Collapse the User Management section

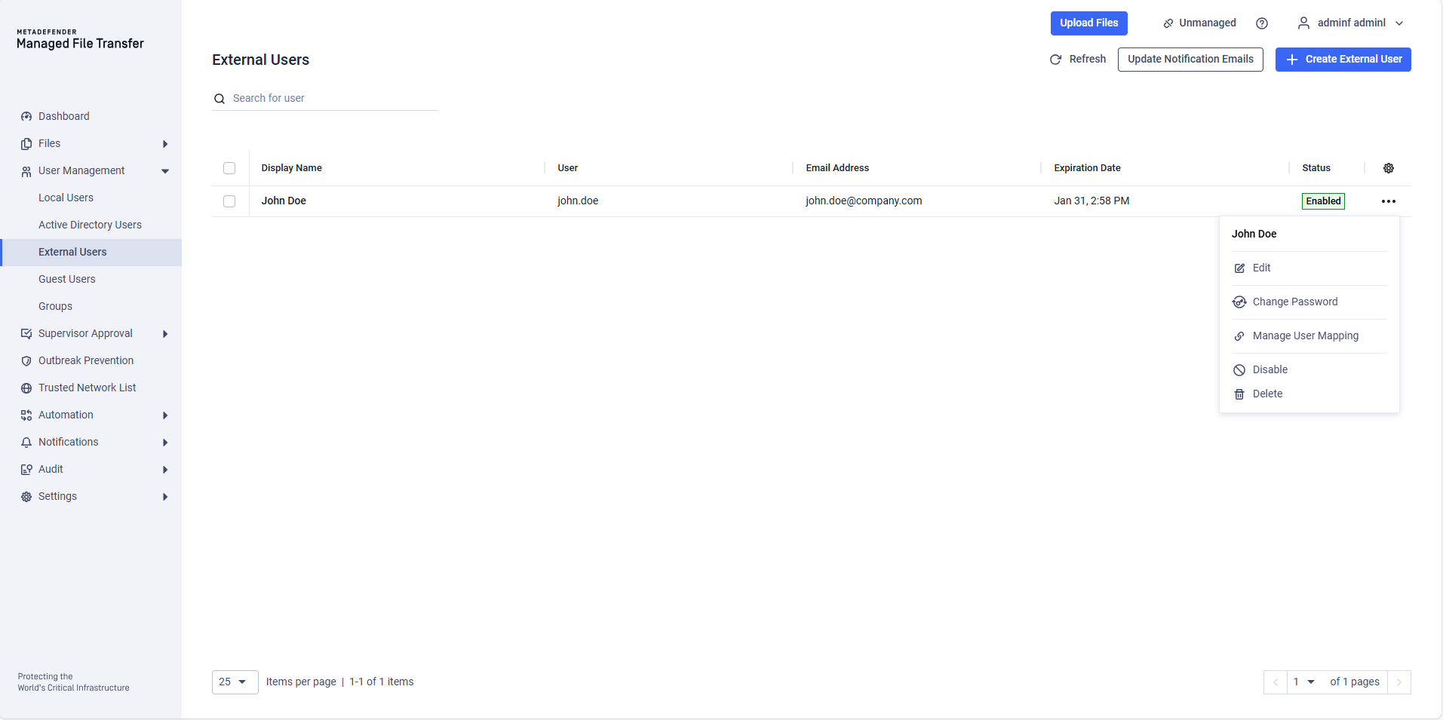(x=164, y=171)
